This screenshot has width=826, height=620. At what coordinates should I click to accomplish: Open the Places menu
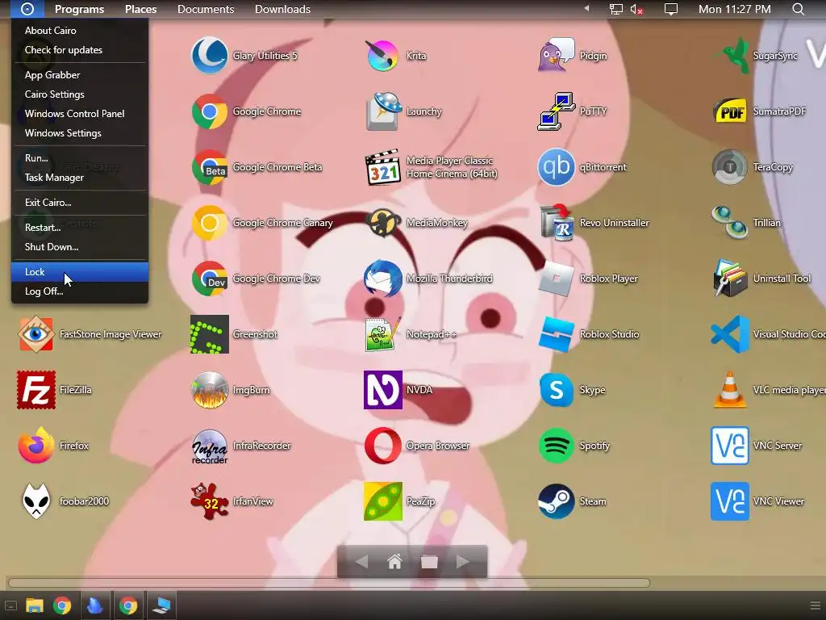140,9
